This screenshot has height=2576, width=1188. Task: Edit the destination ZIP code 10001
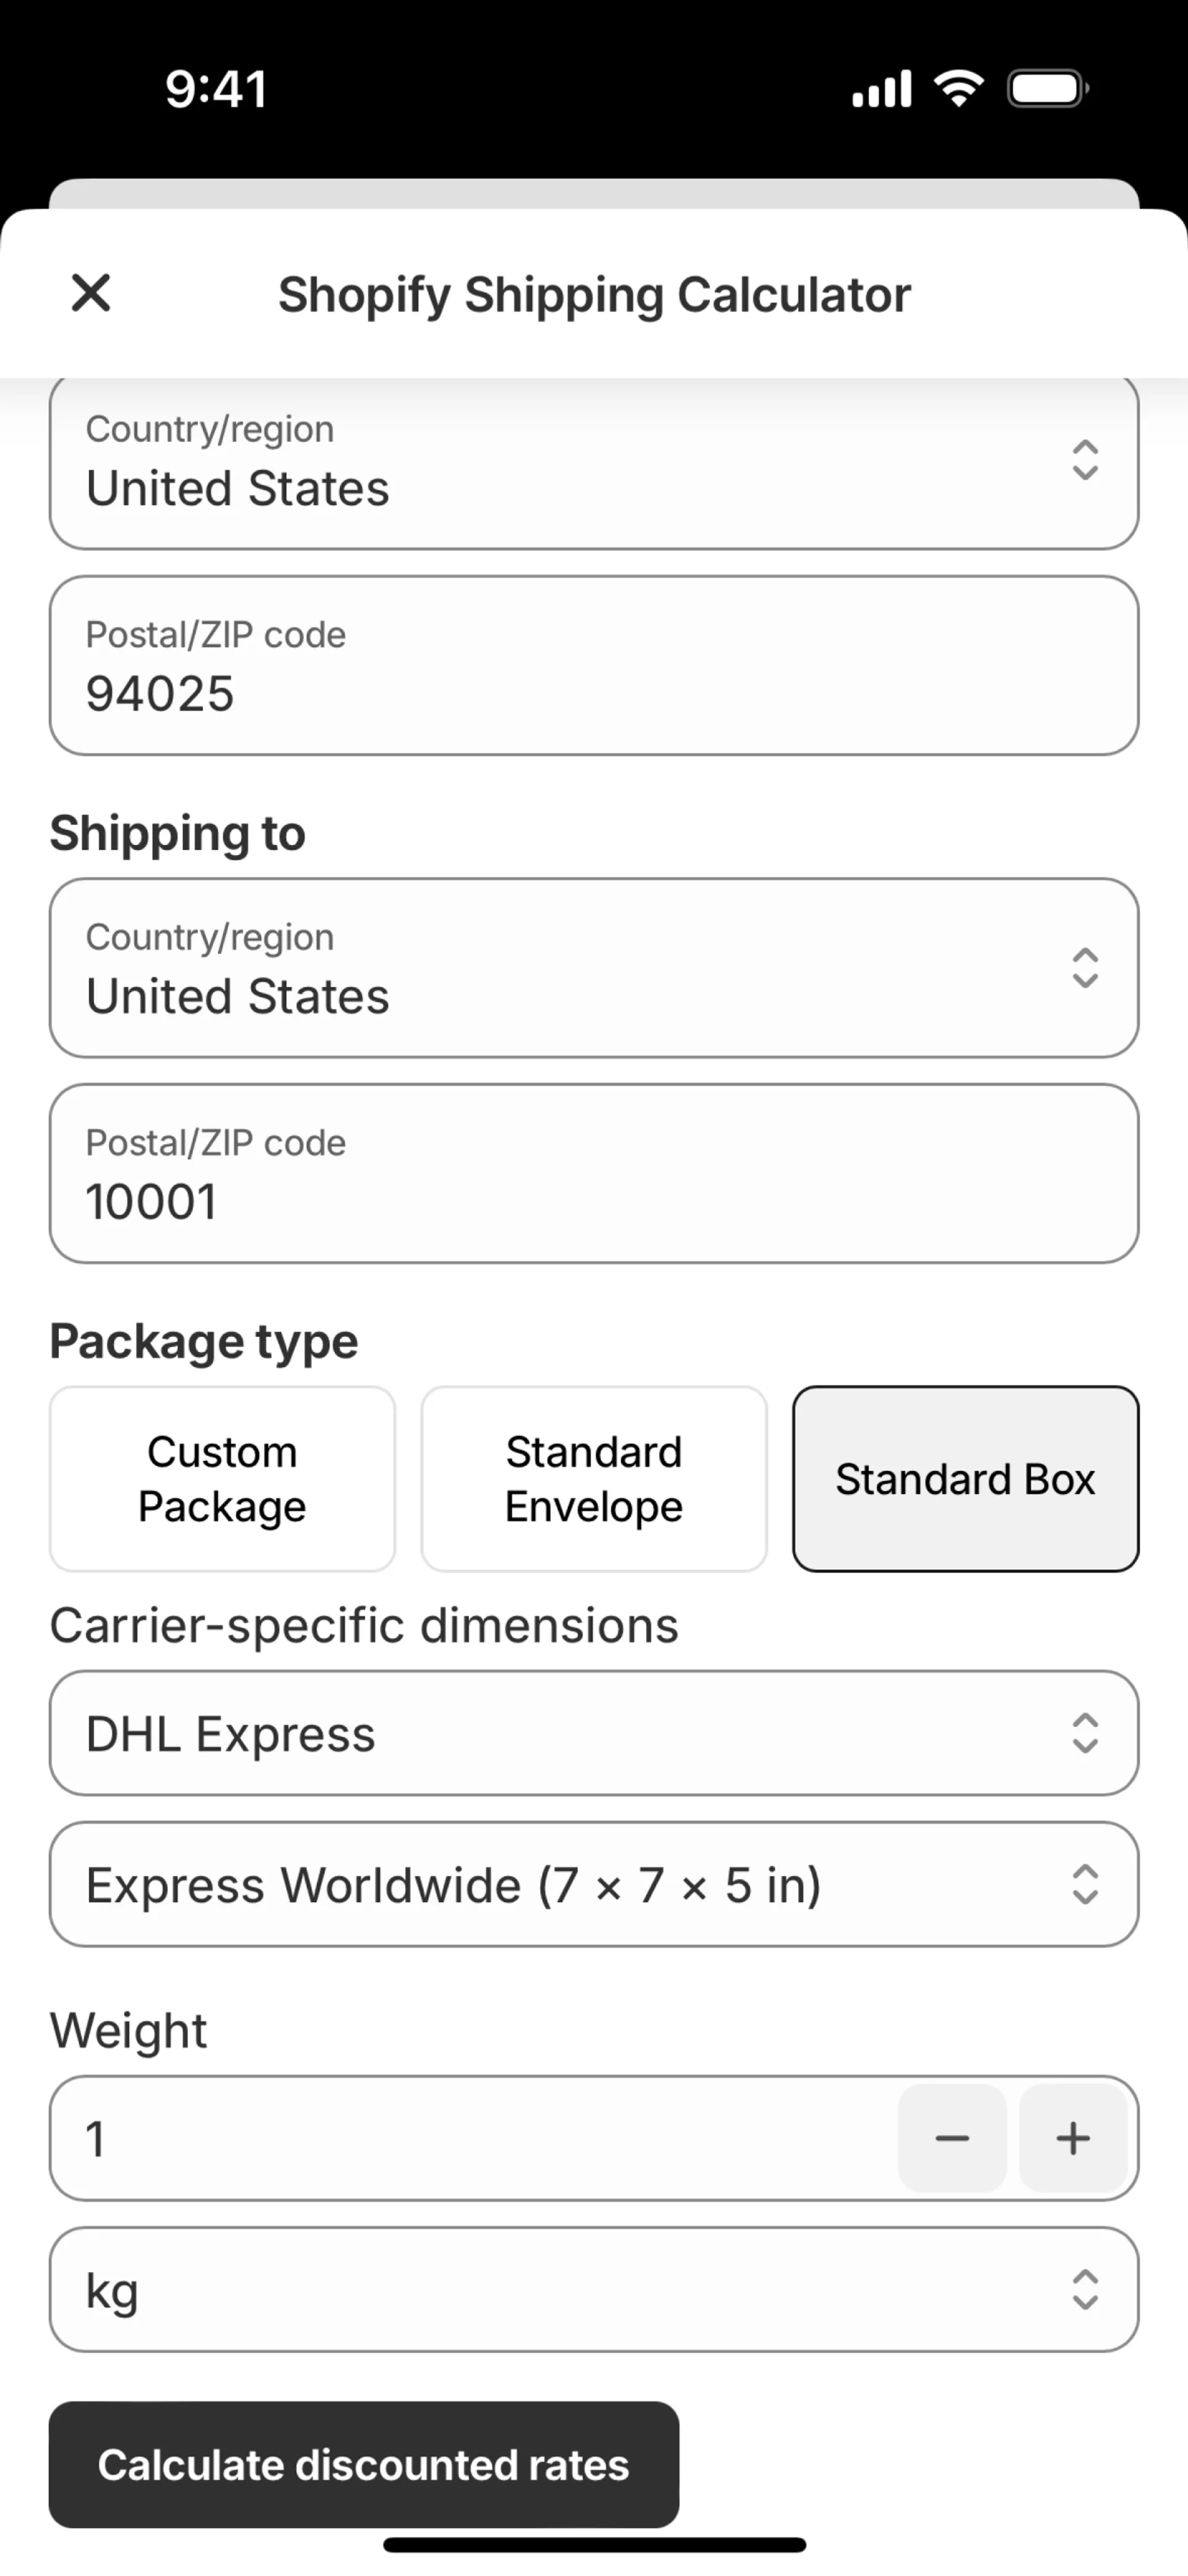[594, 1174]
